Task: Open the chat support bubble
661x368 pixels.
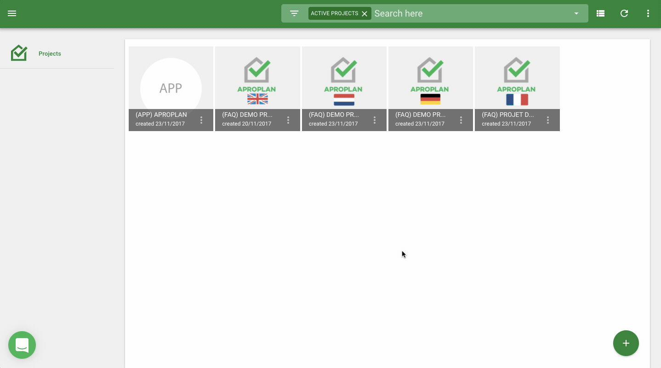Action: click(x=22, y=345)
